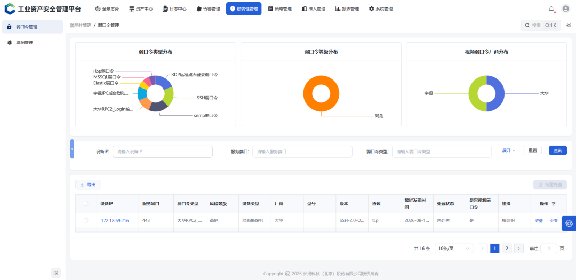Viewport: 576px width, 280px height.
Task: Click the 资产中心 server icon
Action: [132, 9]
